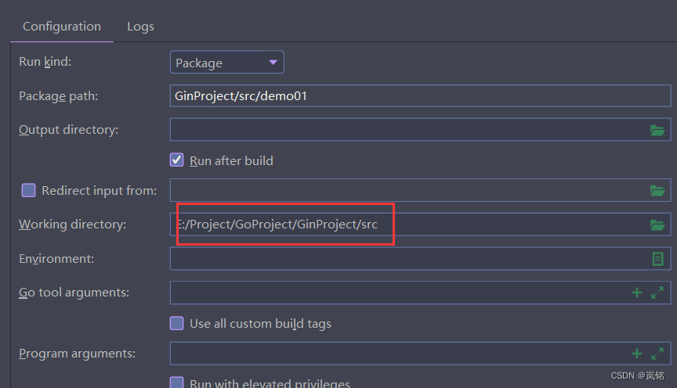Open the Run kind Package dropdown
The height and width of the screenshot is (388, 677).
[227, 62]
